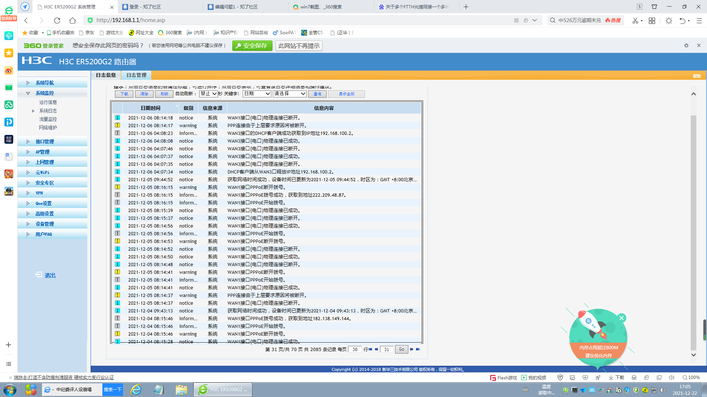Open the 自动刷新 禁止 dropdown
Screen dimensions: 707x397
(x=208, y=94)
